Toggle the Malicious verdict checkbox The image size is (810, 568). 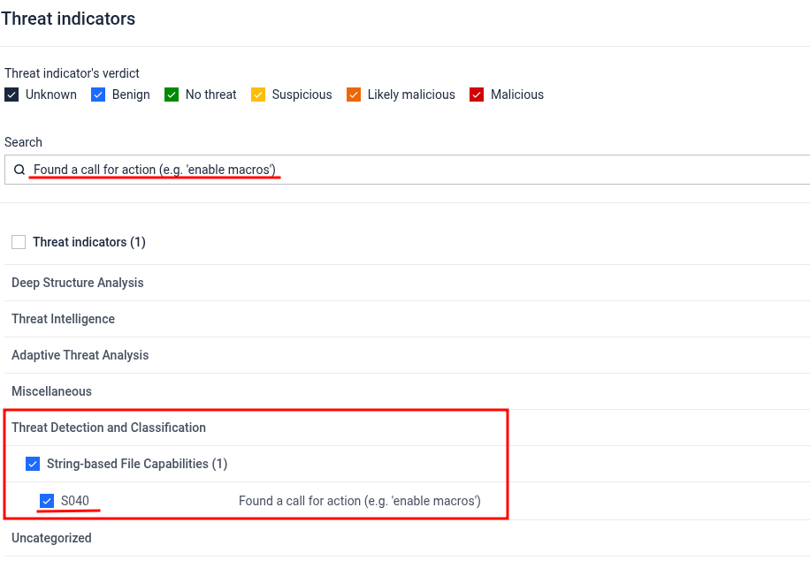point(477,95)
